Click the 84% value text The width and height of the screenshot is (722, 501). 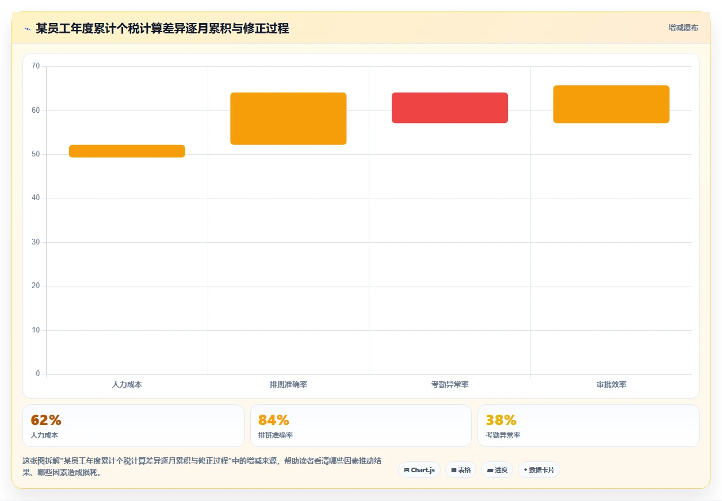coord(274,420)
